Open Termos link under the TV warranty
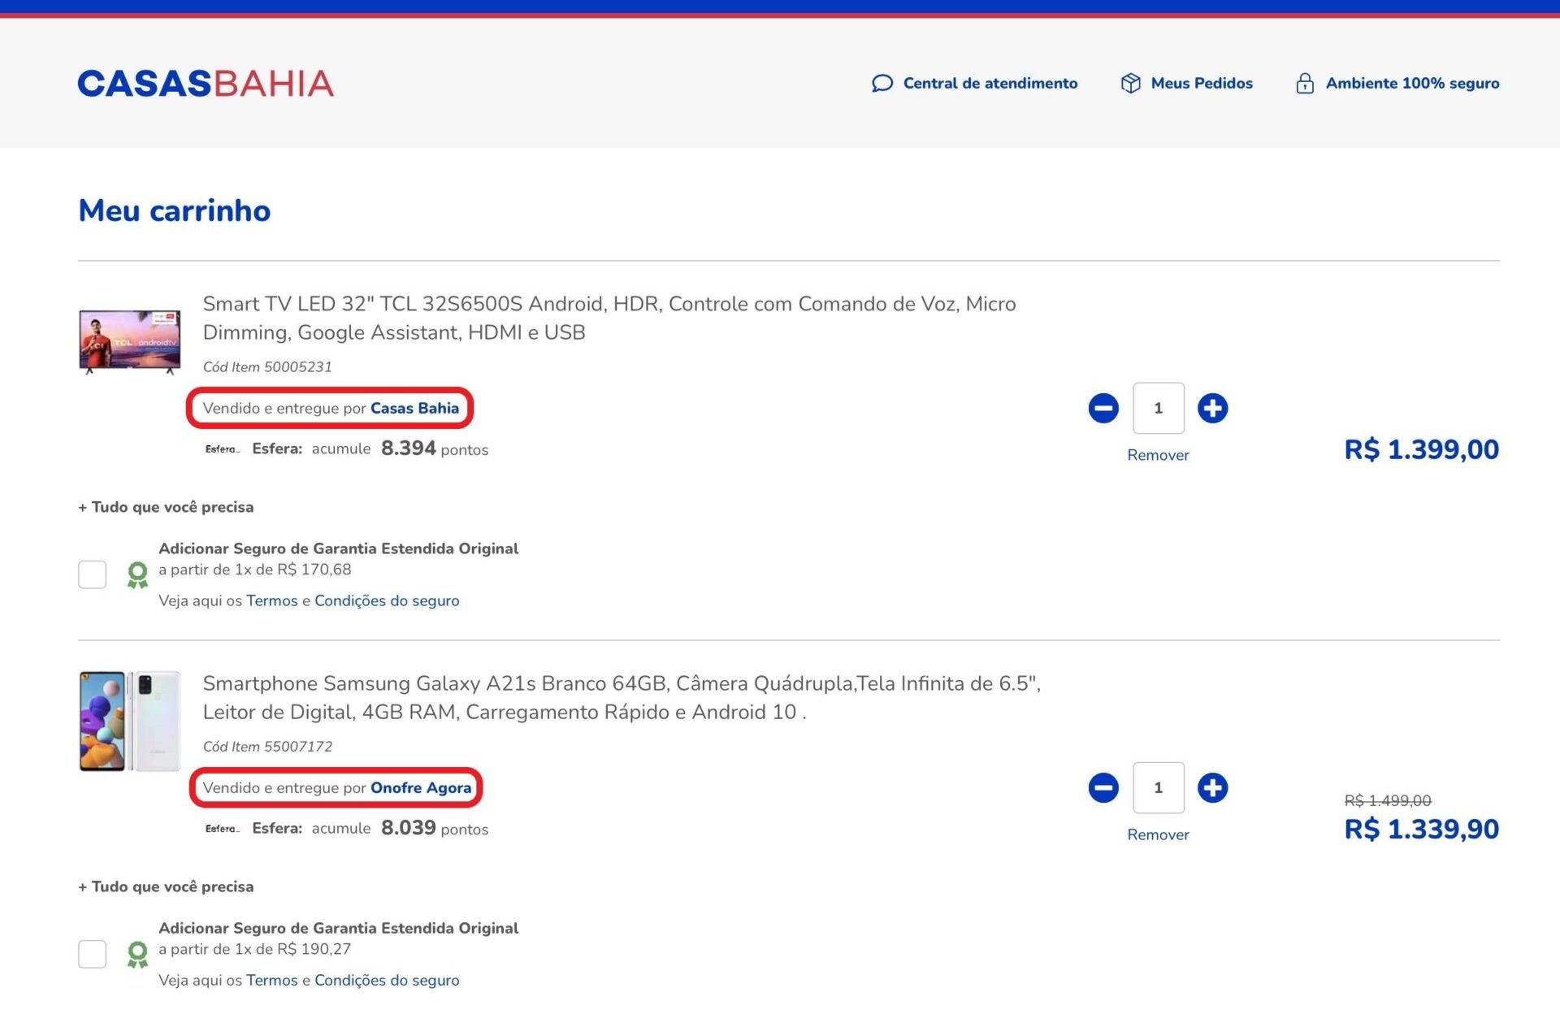Viewport: 1560px width, 1014px height. coord(272,600)
